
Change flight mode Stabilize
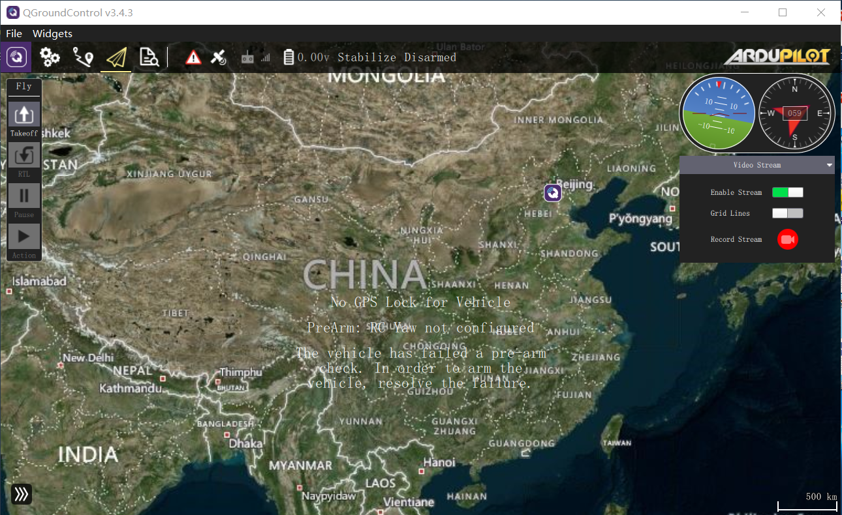(x=367, y=57)
